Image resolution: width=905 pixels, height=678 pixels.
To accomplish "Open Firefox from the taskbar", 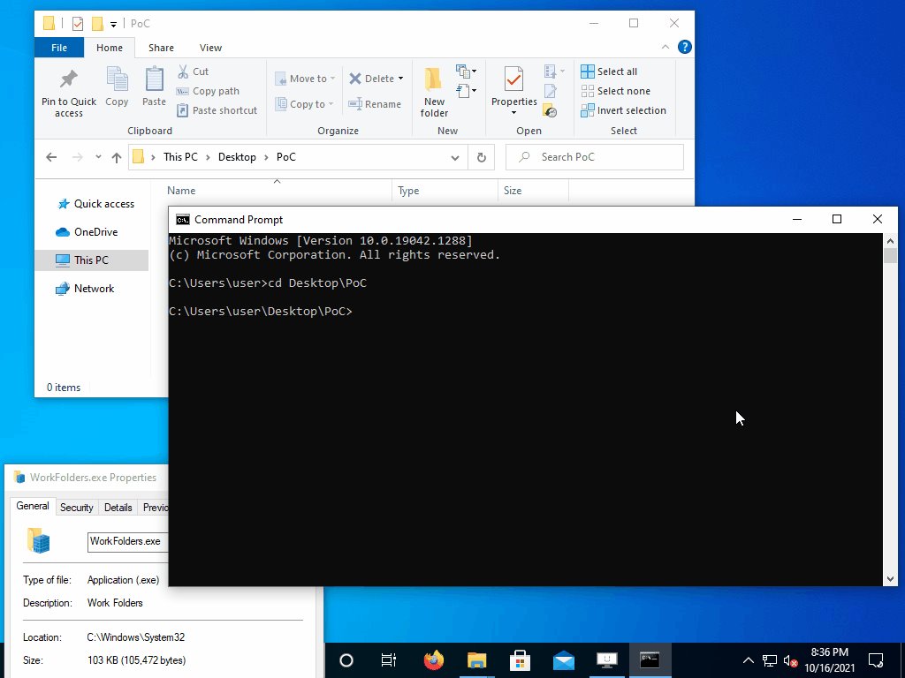I will click(x=433, y=660).
